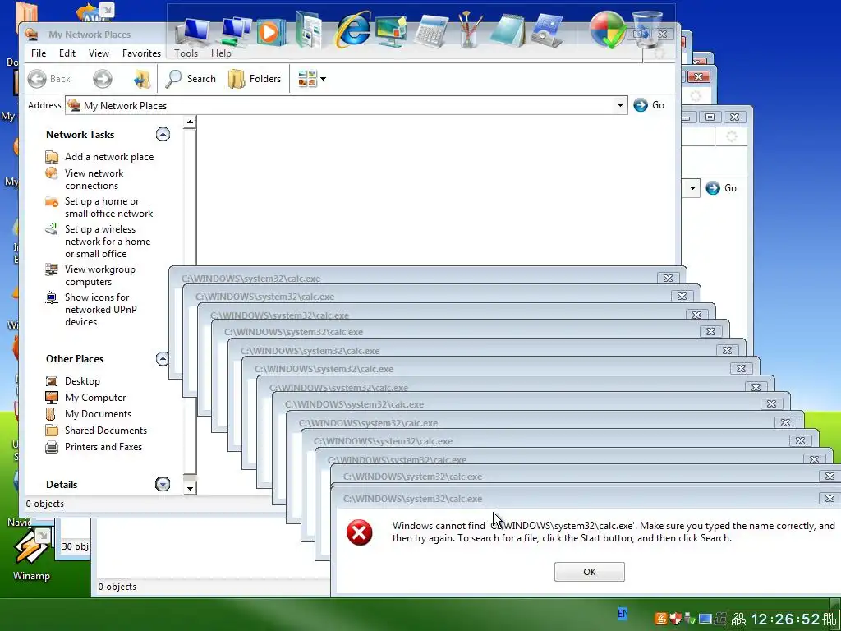841x631 pixels.
Task: Click the View workgroup computers icon
Action: 52,269
